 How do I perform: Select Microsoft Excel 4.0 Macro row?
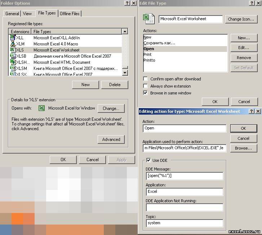point(65,44)
